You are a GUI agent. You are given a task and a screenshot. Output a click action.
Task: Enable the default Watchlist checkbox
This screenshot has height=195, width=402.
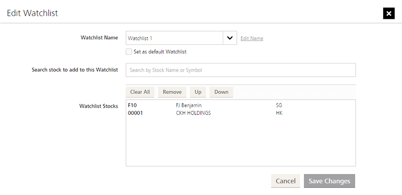coord(129,52)
